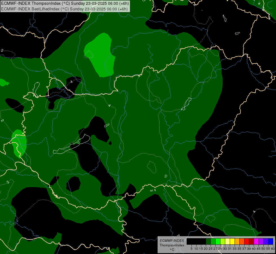This screenshot has width=276, height=254.
Task: Click the legend tick label 15
Action: click(201, 249)
